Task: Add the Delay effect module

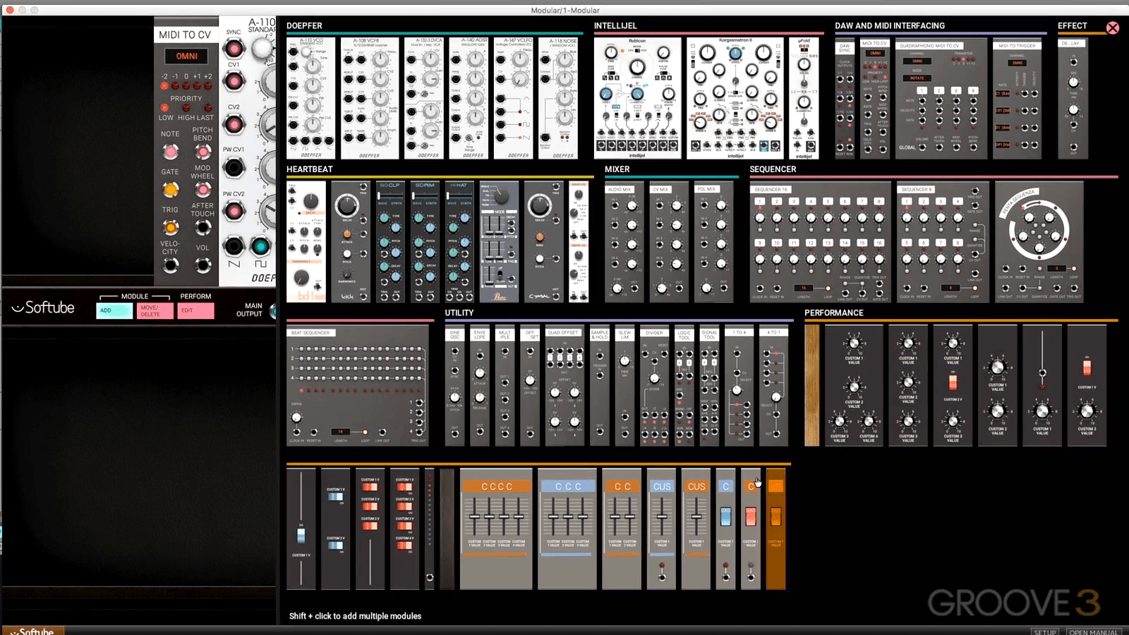Action: [1073, 99]
